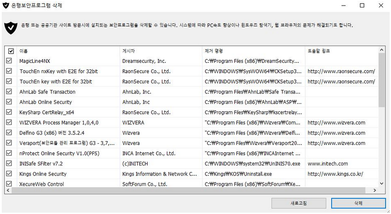Click the large shield icon beside description
391x214 pixels.
(11, 28)
